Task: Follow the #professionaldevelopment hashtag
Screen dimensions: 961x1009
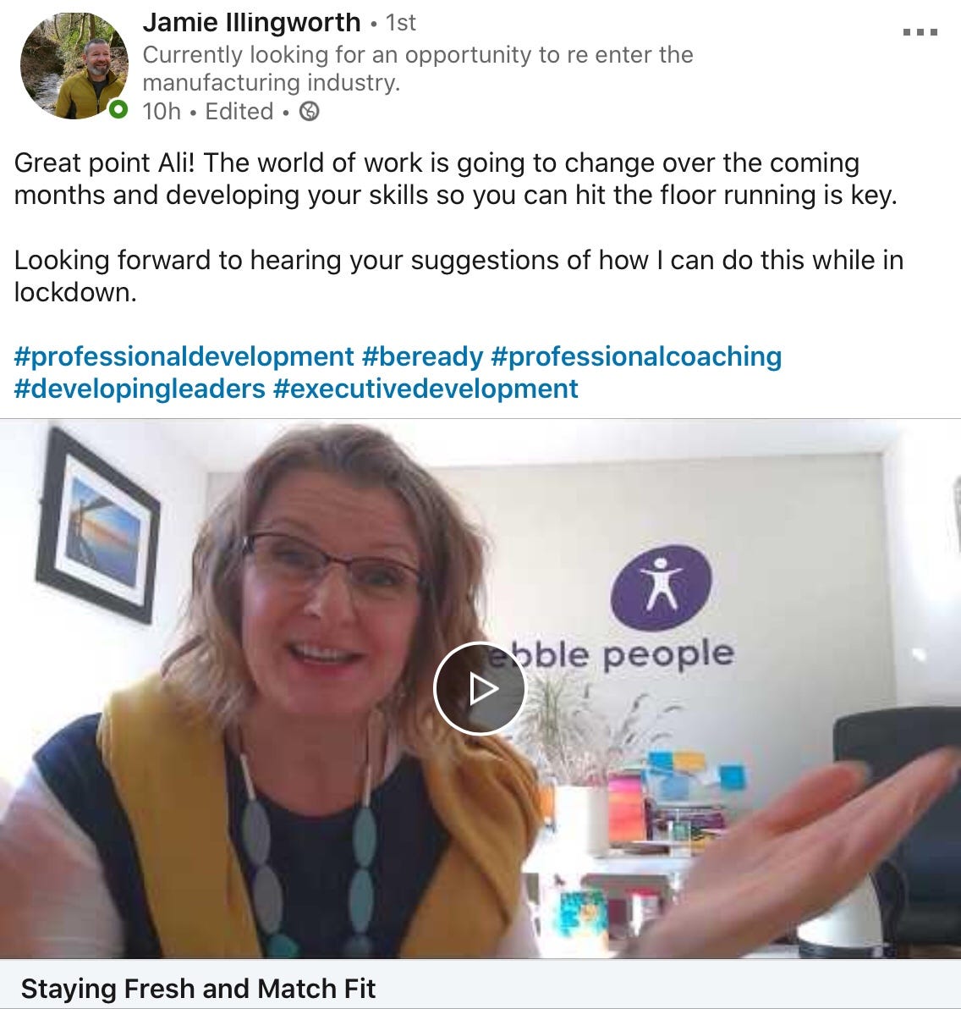Action: pyautogui.click(x=184, y=356)
